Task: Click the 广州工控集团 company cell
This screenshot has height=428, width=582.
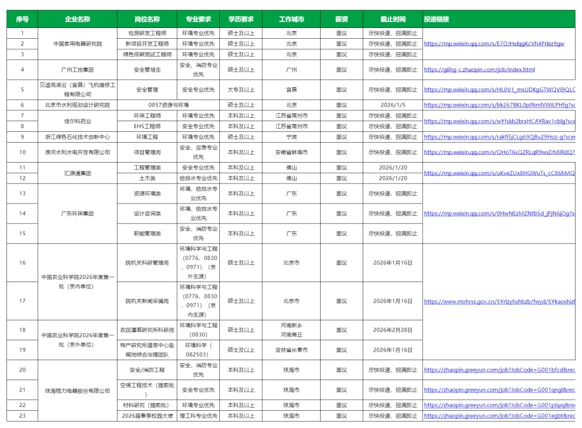Action: pyautogui.click(x=78, y=70)
